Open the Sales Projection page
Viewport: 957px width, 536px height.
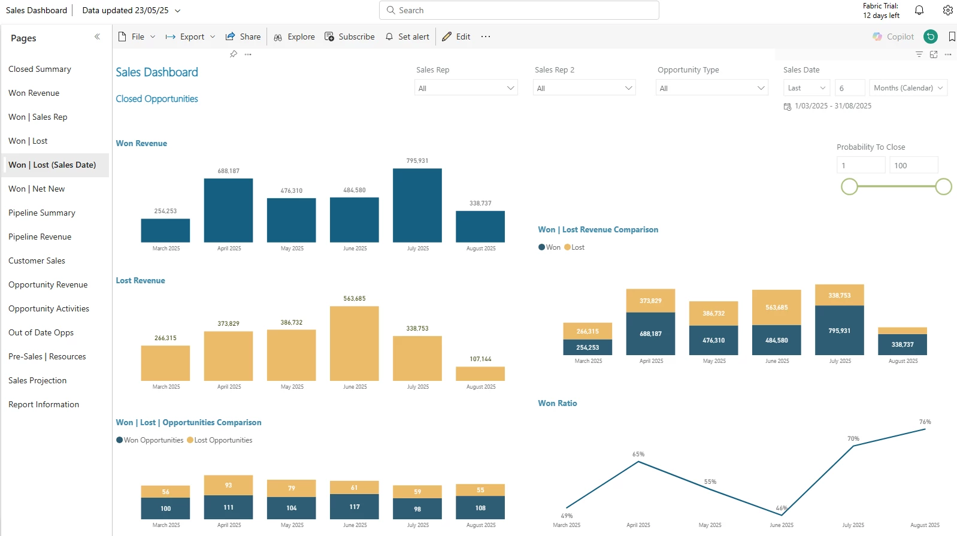(55, 380)
